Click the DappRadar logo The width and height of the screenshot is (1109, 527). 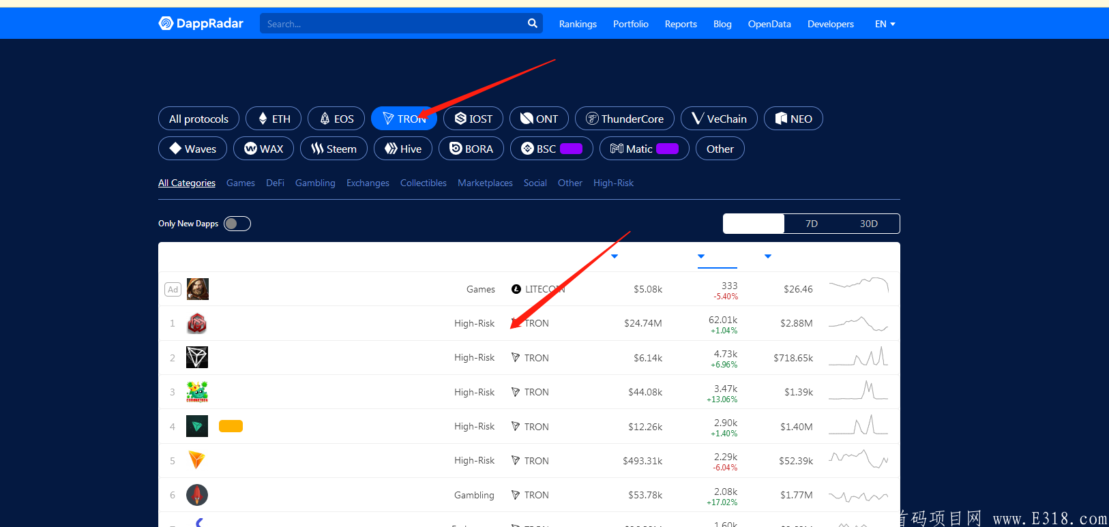tap(201, 23)
